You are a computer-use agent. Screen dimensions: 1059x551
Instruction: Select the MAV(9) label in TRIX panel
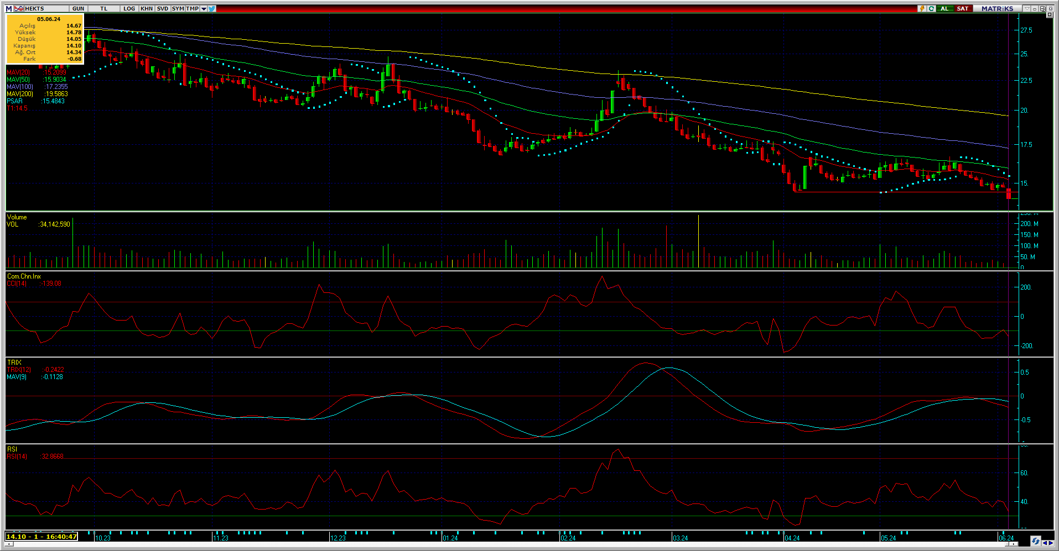pos(17,377)
